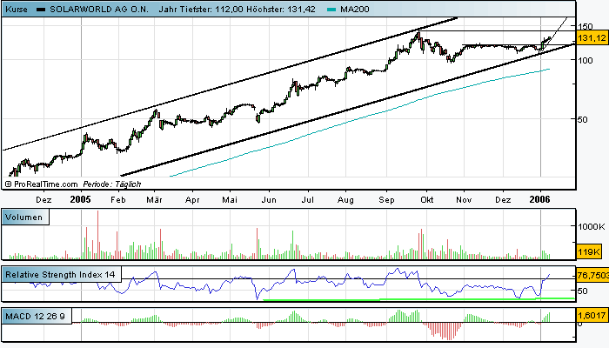The width and height of the screenshot is (609, 348).
Task: Click the Jahr Tiefster: 112,00 value
Action: click(200, 9)
